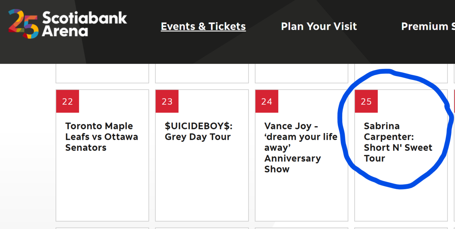The width and height of the screenshot is (455, 229).
Task: Open the Plan Your Visit menu
Action: click(x=319, y=27)
